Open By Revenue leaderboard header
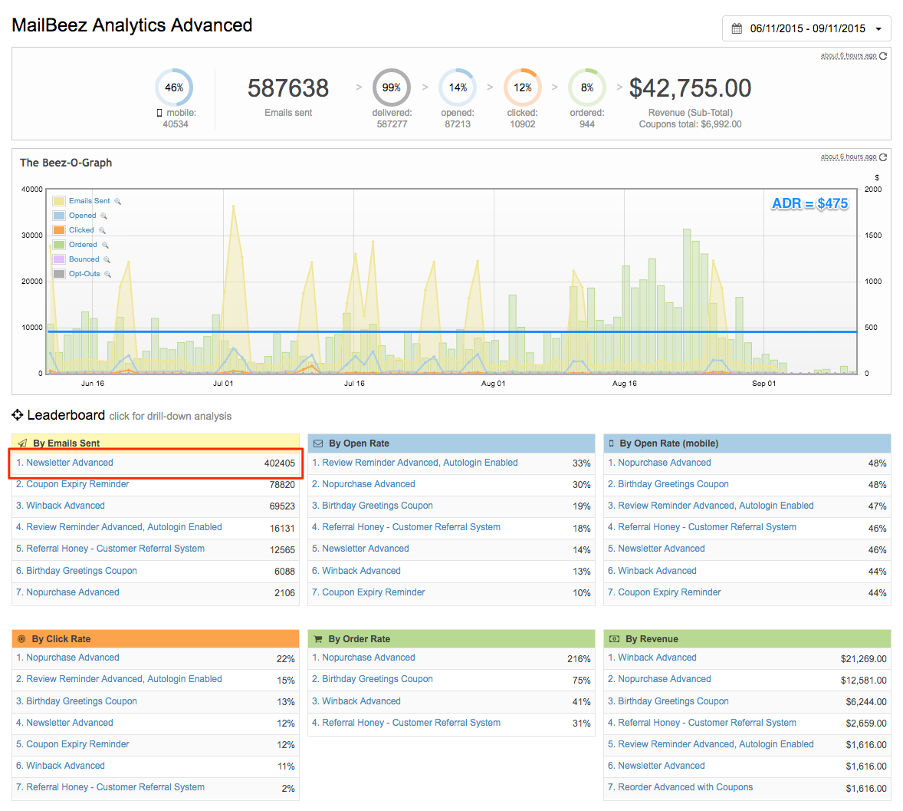 click(x=747, y=638)
